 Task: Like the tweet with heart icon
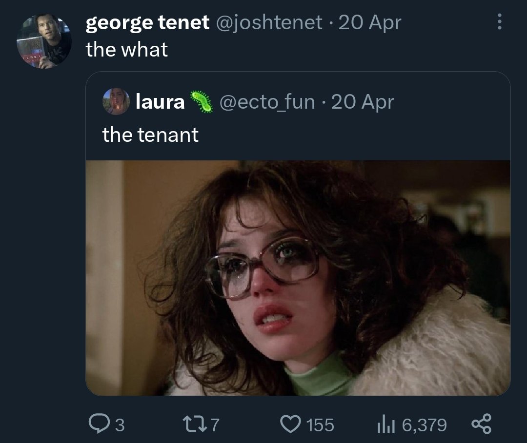pos(290,424)
